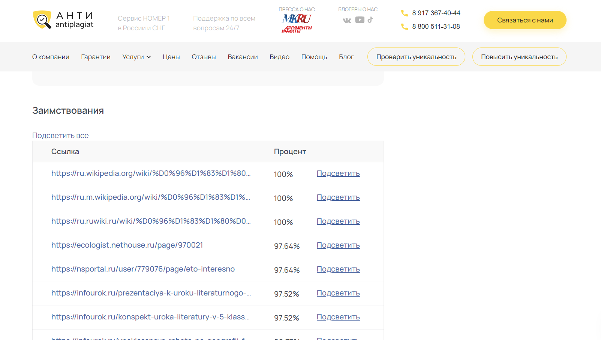Open the MK.RU press logo
Viewport: 601px width, 340px height.
click(297, 19)
